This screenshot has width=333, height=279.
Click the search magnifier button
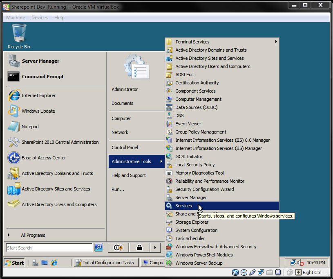pyautogui.click(x=98, y=247)
